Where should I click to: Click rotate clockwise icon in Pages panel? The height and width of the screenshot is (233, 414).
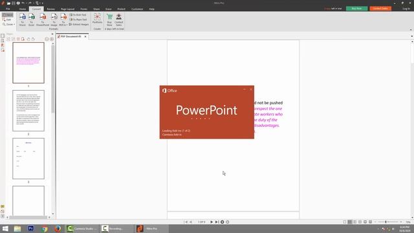point(33,39)
